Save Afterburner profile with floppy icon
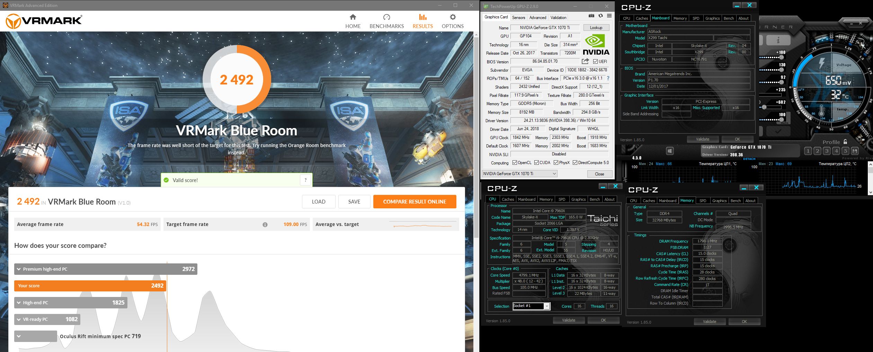Viewport: 873px width, 352px height. [855, 151]
